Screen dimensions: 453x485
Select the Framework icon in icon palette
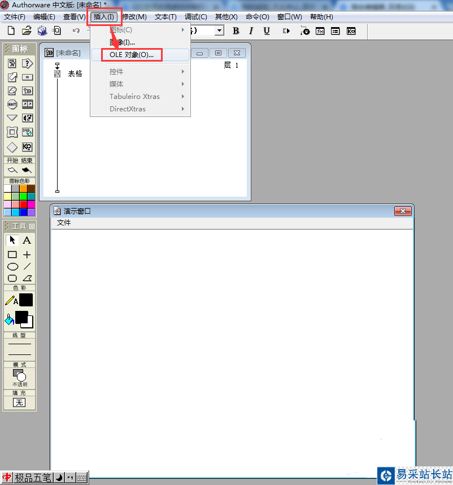tap(12, 132)
